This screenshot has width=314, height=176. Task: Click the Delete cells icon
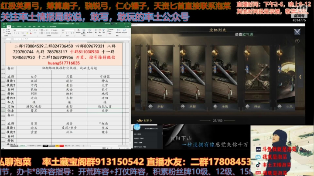[x=100, y=31]
